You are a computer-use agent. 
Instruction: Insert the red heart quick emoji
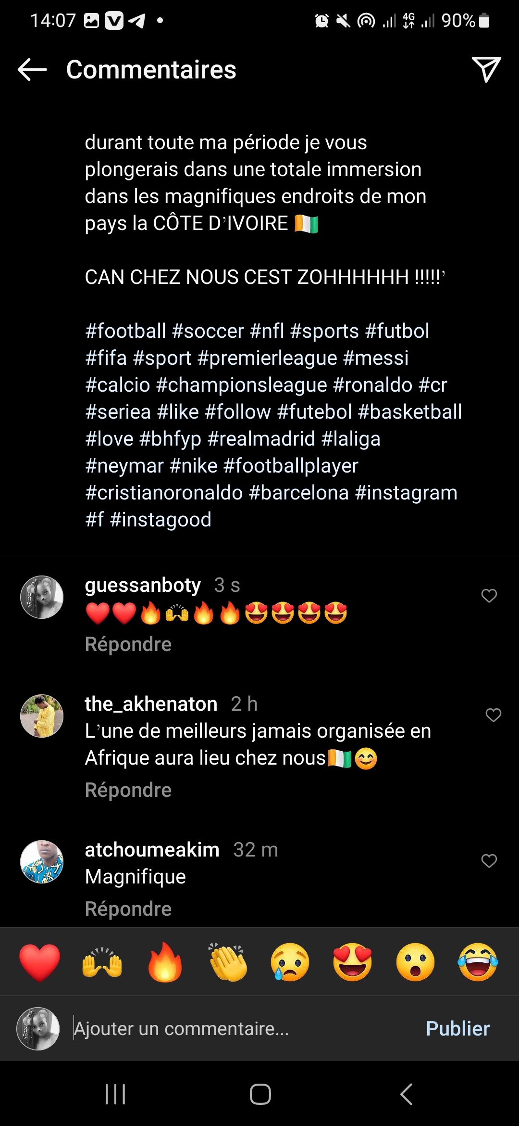click(40, 962)
